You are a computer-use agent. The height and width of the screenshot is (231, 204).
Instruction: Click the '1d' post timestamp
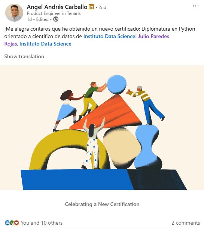tap(29, 19)
